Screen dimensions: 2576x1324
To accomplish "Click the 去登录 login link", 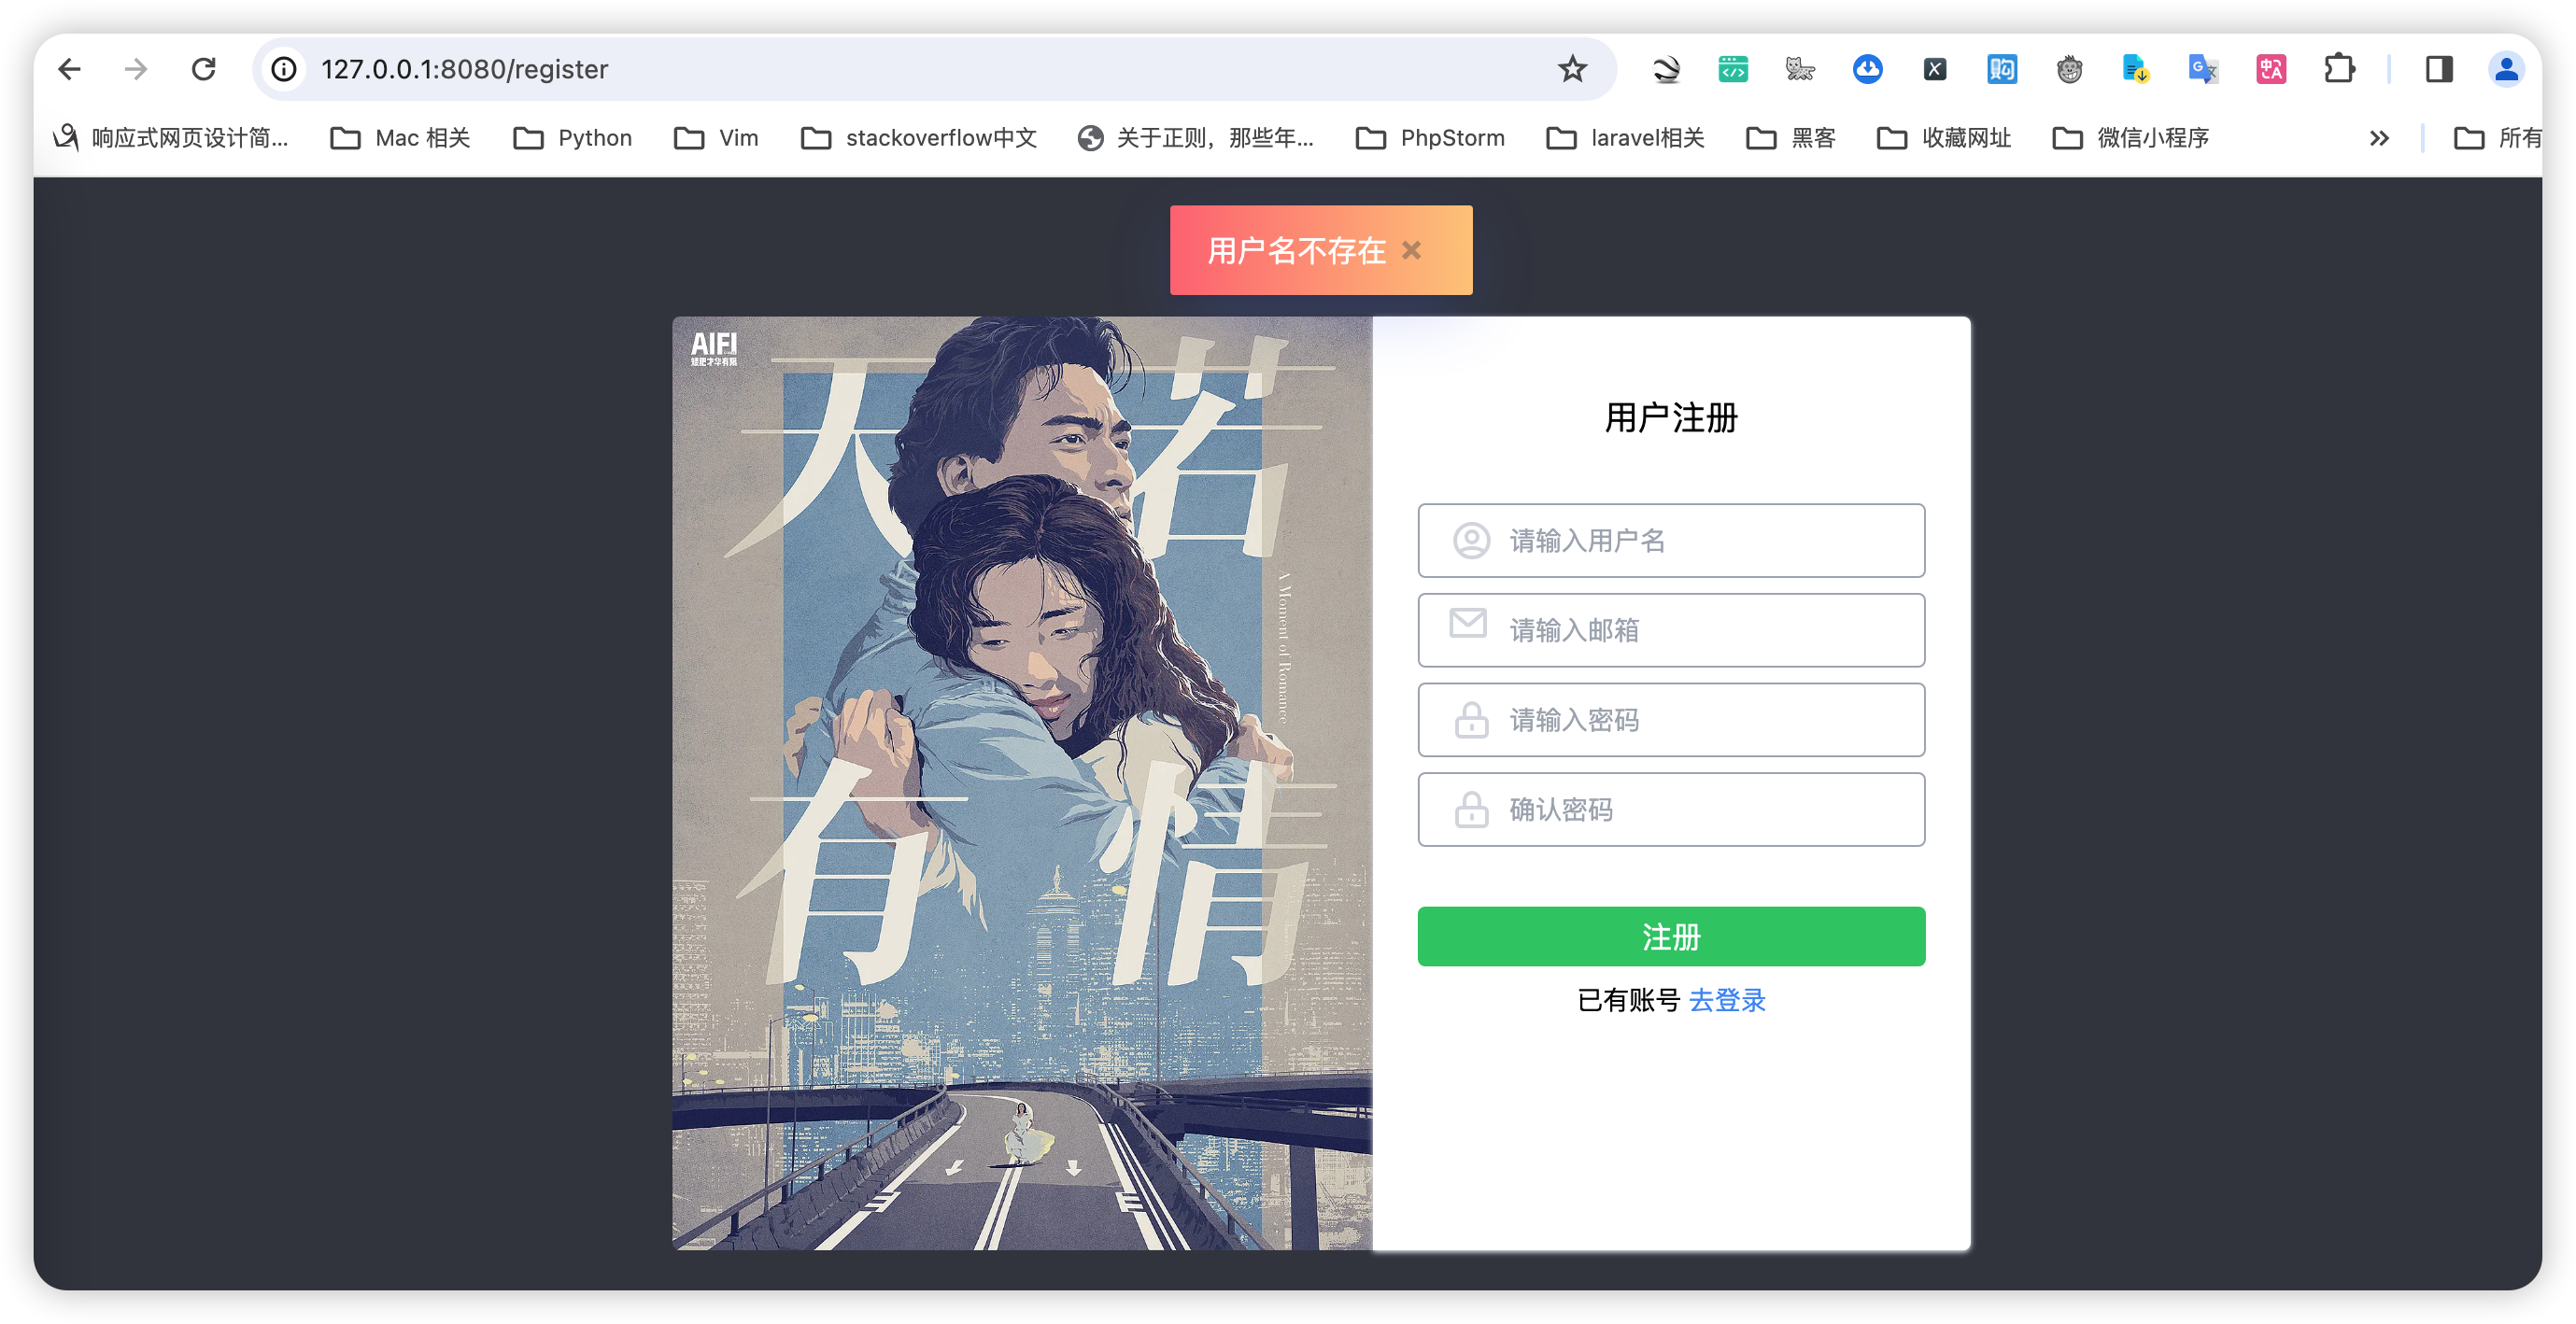I will [x=1727, y=1000].
